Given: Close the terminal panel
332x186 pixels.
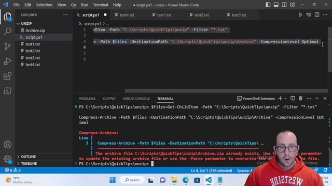Looking at the screenshot, I should click(x=325, y=98).
